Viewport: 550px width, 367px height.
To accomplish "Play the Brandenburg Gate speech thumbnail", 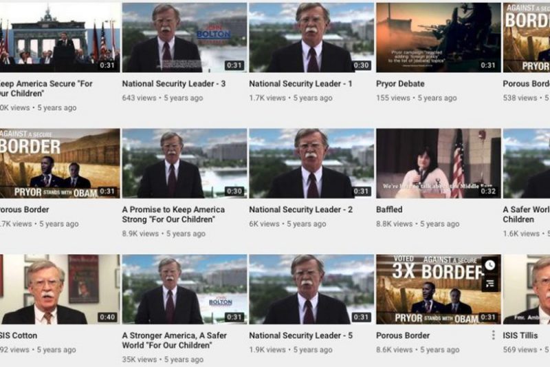I will (60, 38).
